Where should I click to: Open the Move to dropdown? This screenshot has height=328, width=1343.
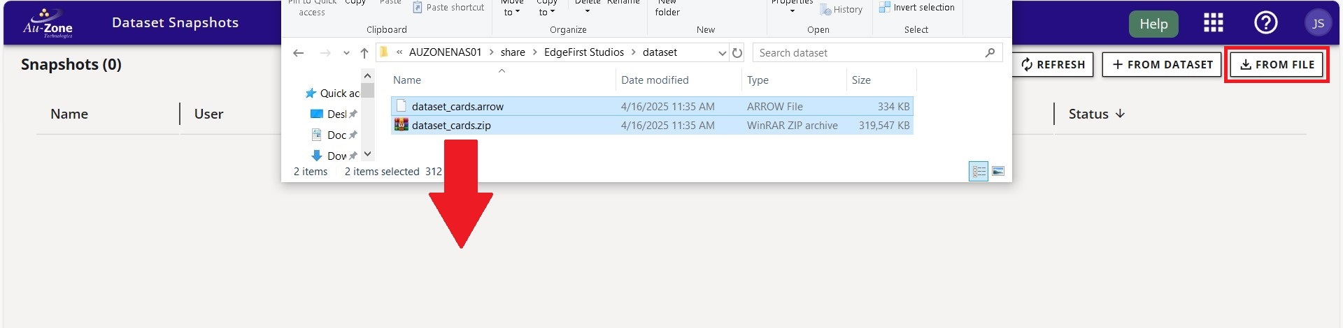512,8
